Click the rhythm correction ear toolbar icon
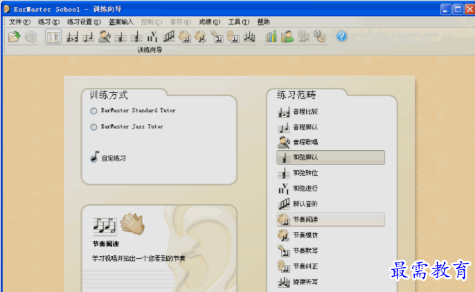The height and width of the screenshot is (292, 475). tap(233, 37)
